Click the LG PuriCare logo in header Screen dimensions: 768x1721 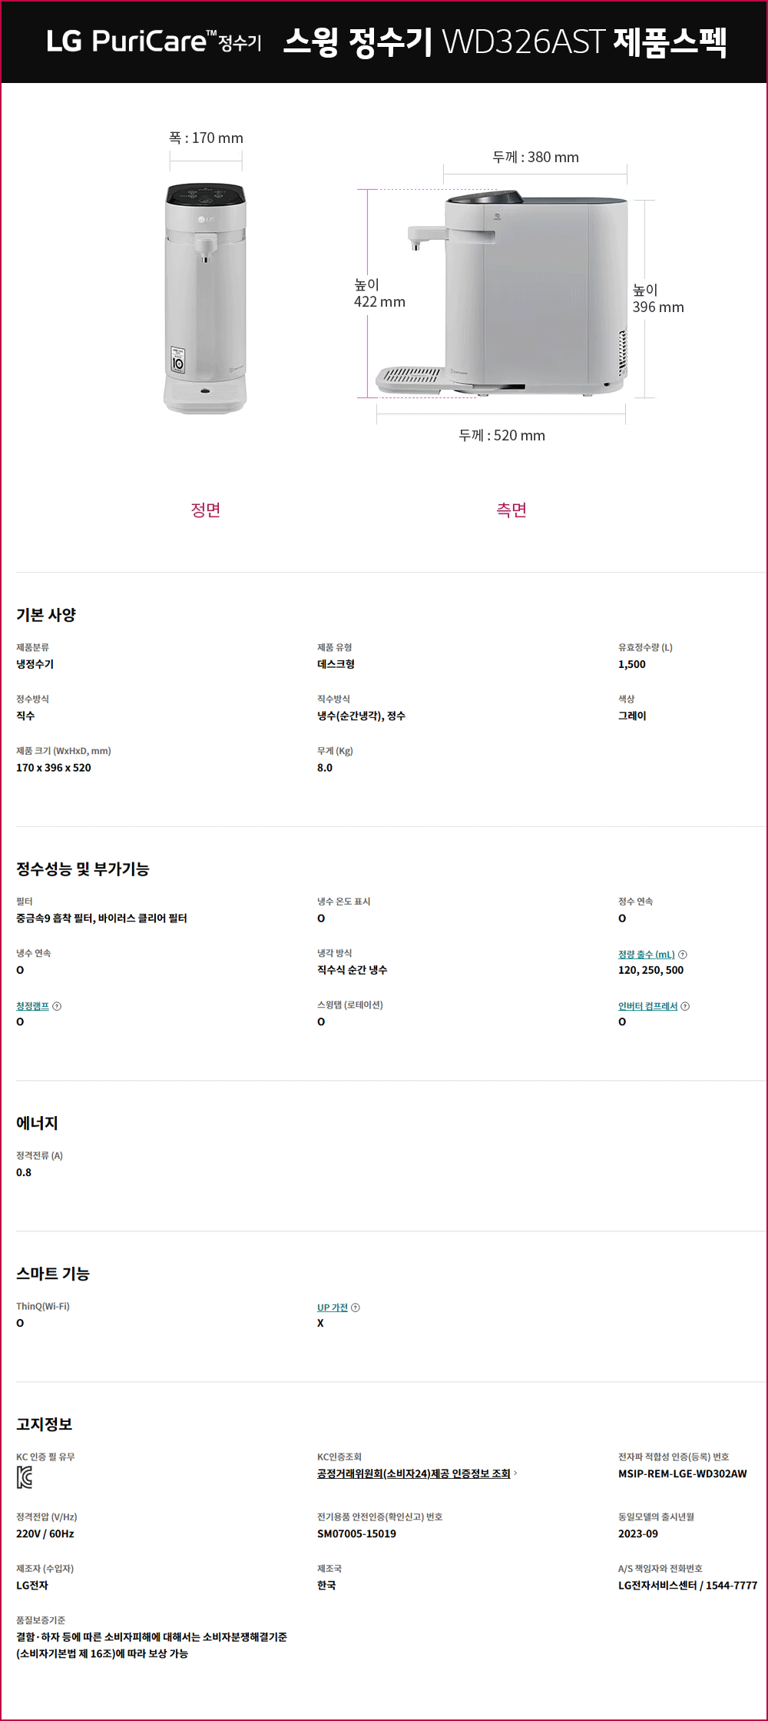click(154, 42)
